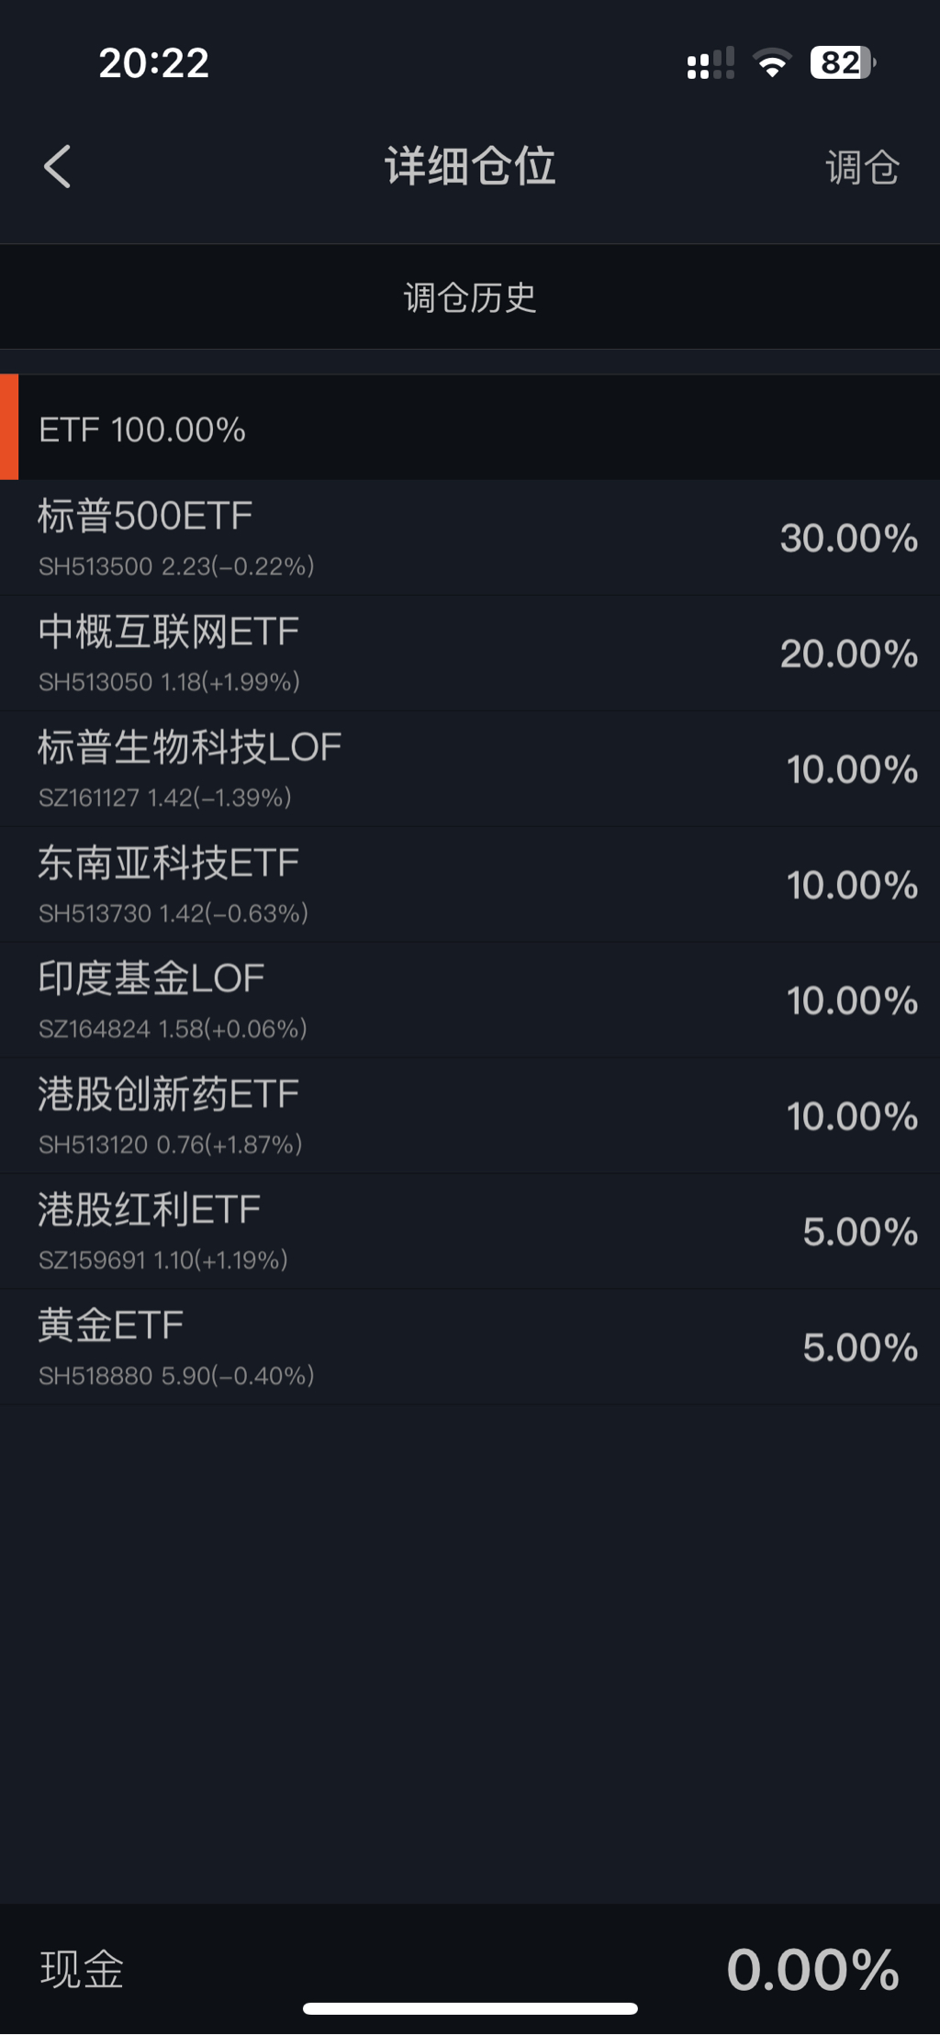Tap the Wi-Fi status icon
The width and height of the screenshot is (940, 2035).
click(x=771, y=62)
